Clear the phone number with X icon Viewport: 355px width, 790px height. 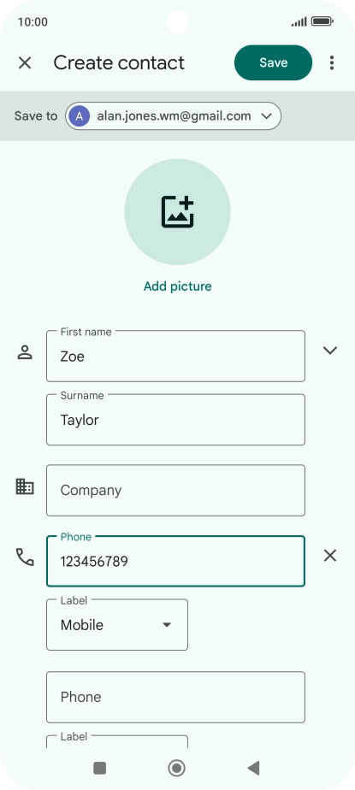point(330,556)
